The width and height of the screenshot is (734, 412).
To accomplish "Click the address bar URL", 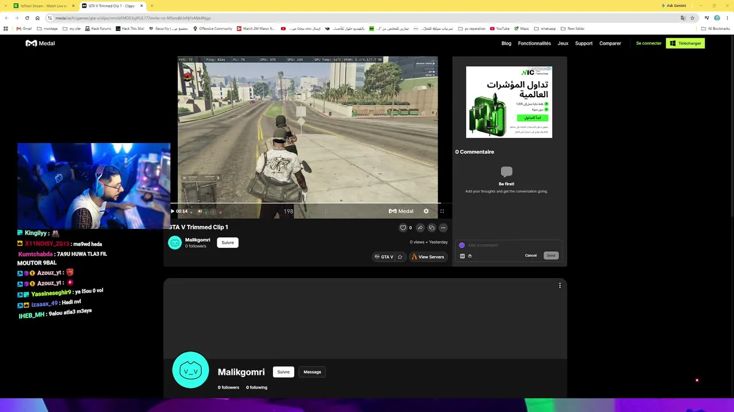I will [133, 18].
